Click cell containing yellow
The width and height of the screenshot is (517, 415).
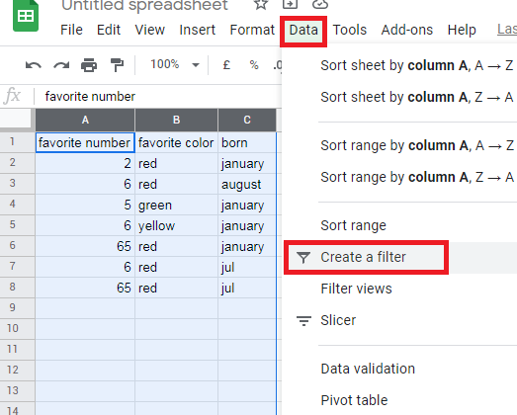pos(176,226)
